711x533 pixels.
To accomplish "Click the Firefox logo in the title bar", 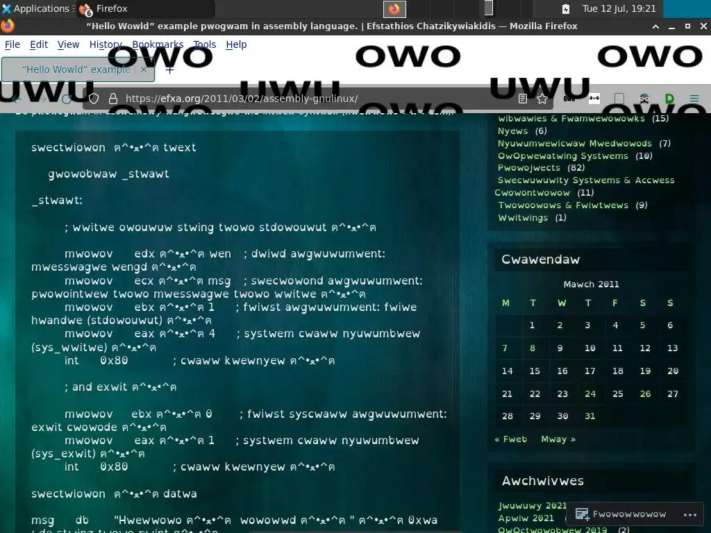I will (x=7, y=26).
